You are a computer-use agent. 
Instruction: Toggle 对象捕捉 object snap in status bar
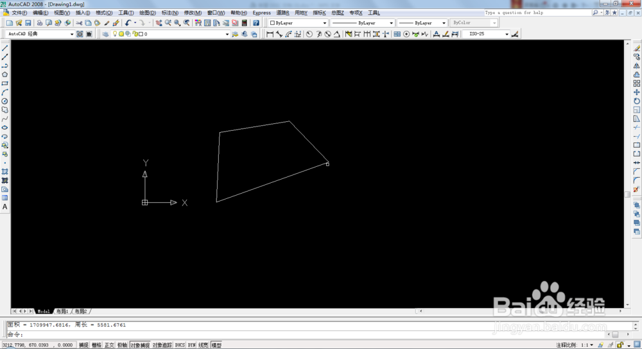click(140, 345)
